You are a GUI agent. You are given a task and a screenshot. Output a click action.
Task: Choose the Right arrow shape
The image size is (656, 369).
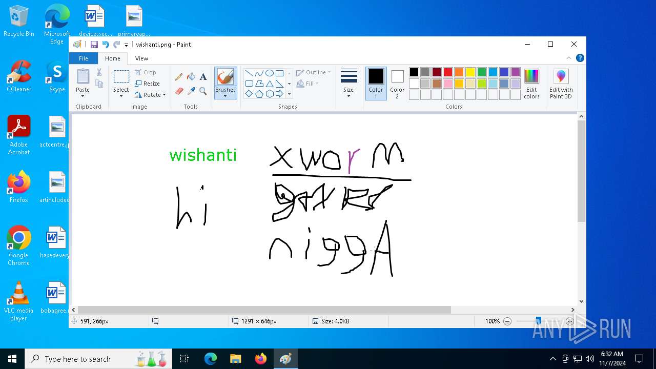pyautogui.click(x=279, y=94)
